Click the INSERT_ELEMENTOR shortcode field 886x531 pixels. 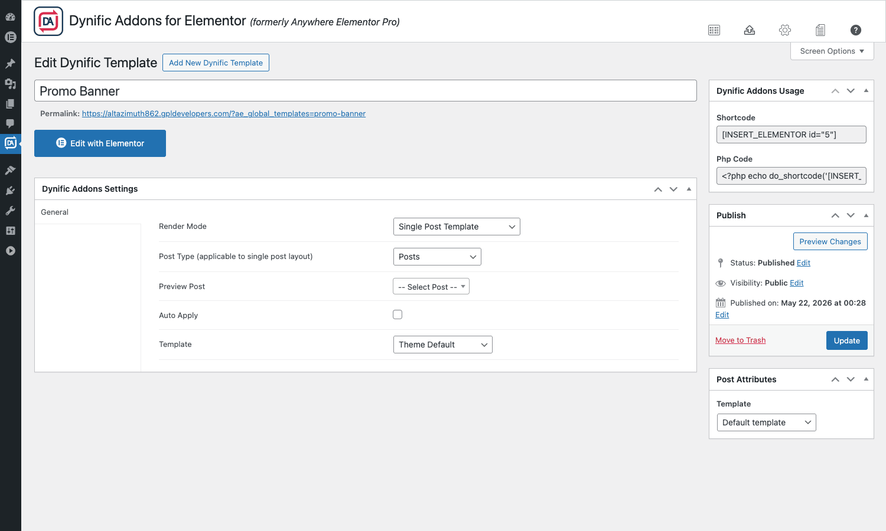(791, 135)
